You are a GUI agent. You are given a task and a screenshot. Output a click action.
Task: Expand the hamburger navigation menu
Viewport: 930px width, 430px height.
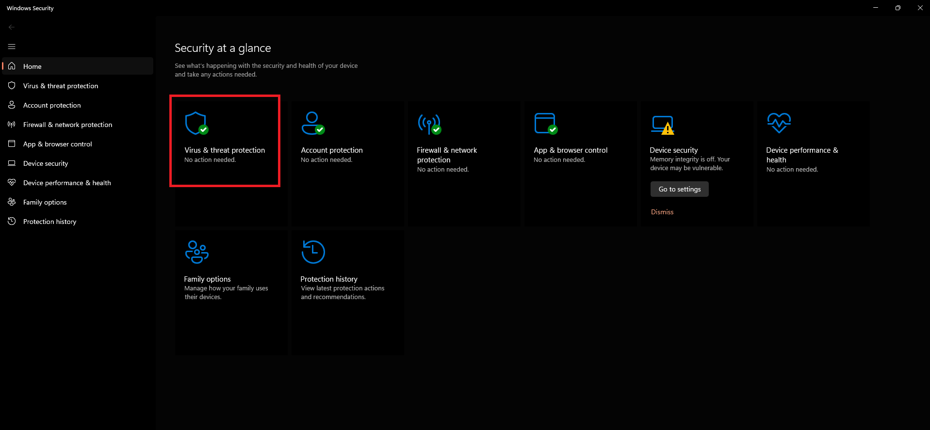[12, 47]
